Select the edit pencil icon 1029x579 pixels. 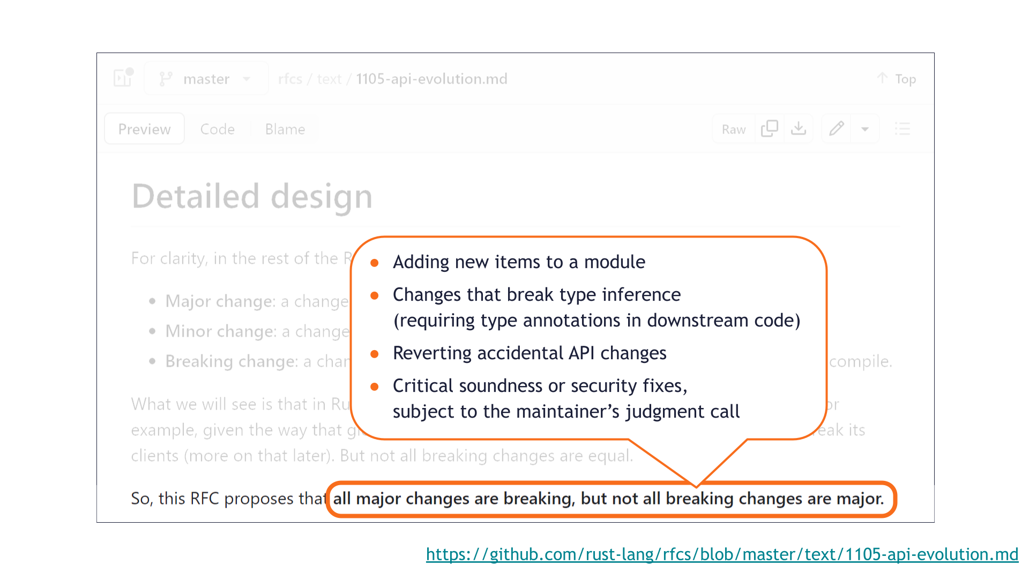coord(836,129)
